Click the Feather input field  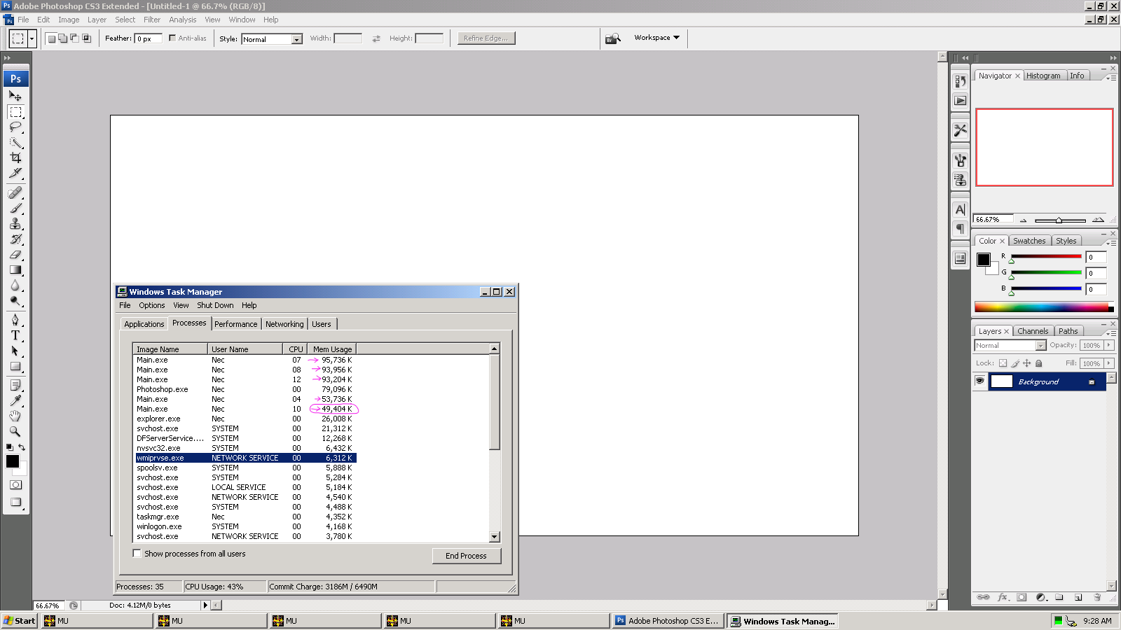[x=149, y=38]
